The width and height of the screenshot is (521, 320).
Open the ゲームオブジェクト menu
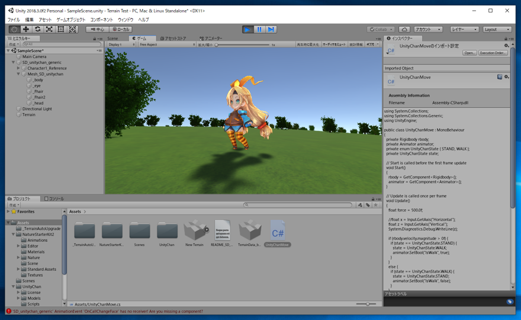tap(71, 20)
